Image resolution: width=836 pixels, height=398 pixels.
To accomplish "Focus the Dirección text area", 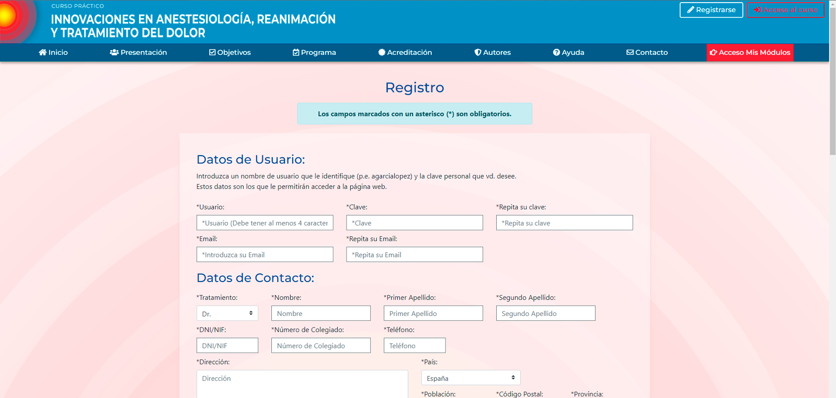I will [302, 384].
